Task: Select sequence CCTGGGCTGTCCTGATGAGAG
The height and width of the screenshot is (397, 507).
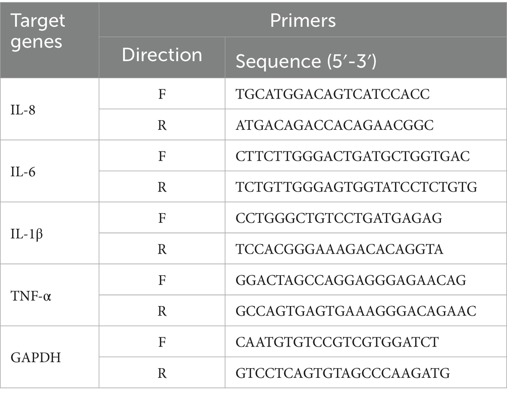Action: pyautogui.click(x=339, y=218)
